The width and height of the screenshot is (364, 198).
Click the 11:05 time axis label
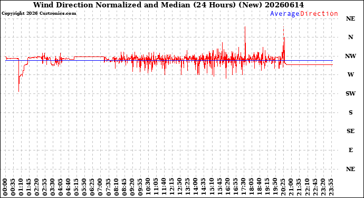[156, 187]
